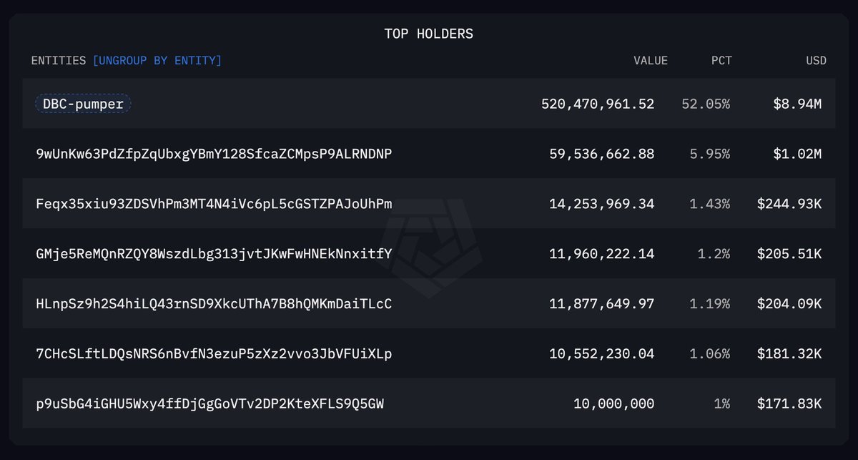Viewport: 858px width, 460px height.
Task: Open the address starting with 7CHcSLftLDQs
Action: [x=214, y=354]
